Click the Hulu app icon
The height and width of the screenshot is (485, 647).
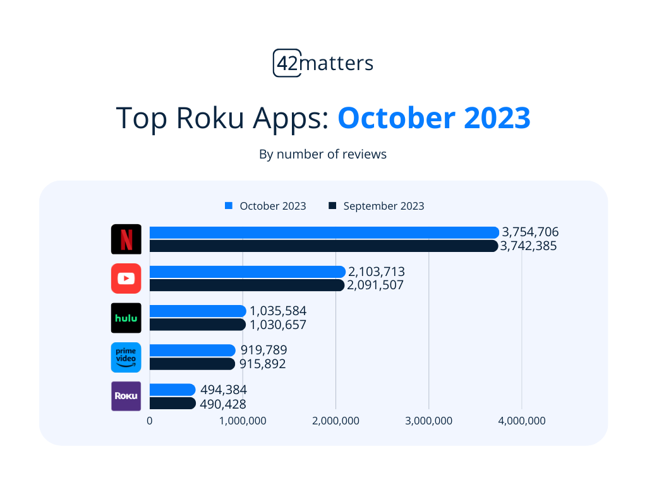pyautogui.click(x=126, y=318)
